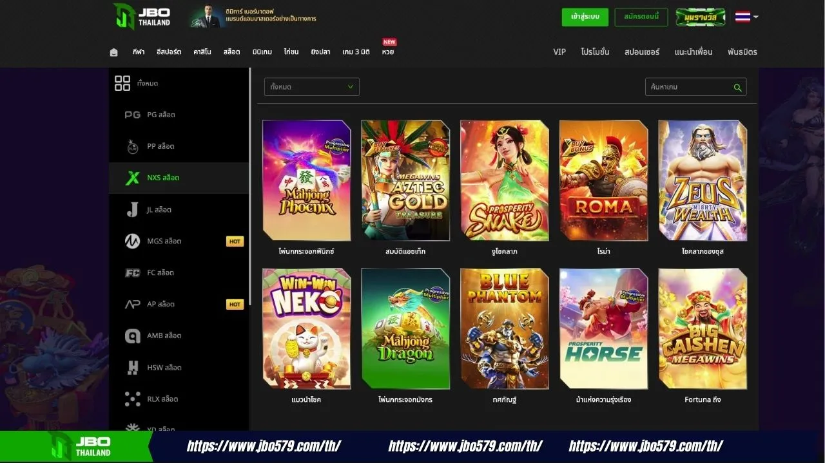Open the โปรโมชั่น promotions link

click(595, 52)
